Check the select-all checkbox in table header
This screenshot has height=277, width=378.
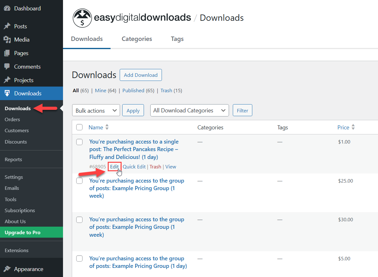pos(79,127)
